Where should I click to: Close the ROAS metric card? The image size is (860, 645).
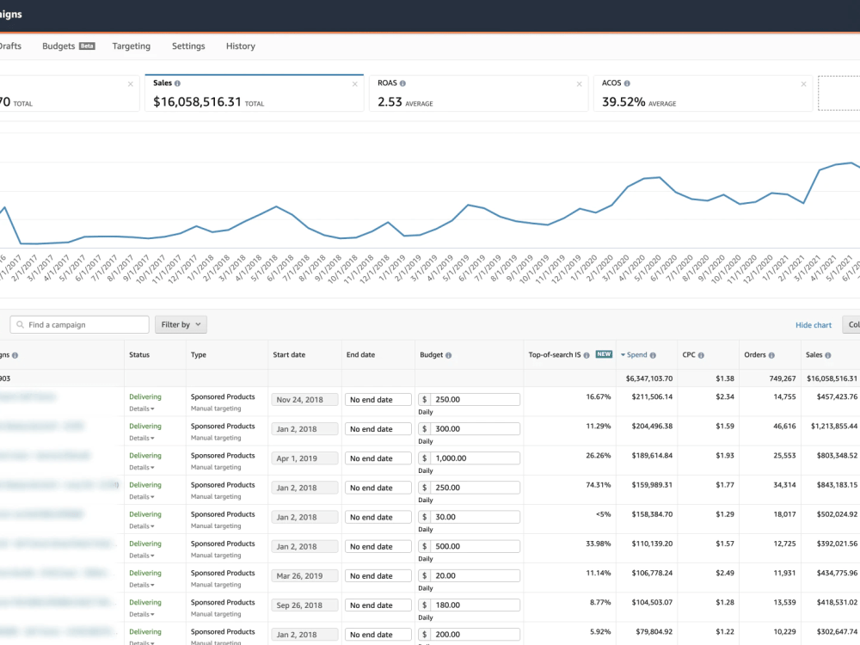point(579,84)
